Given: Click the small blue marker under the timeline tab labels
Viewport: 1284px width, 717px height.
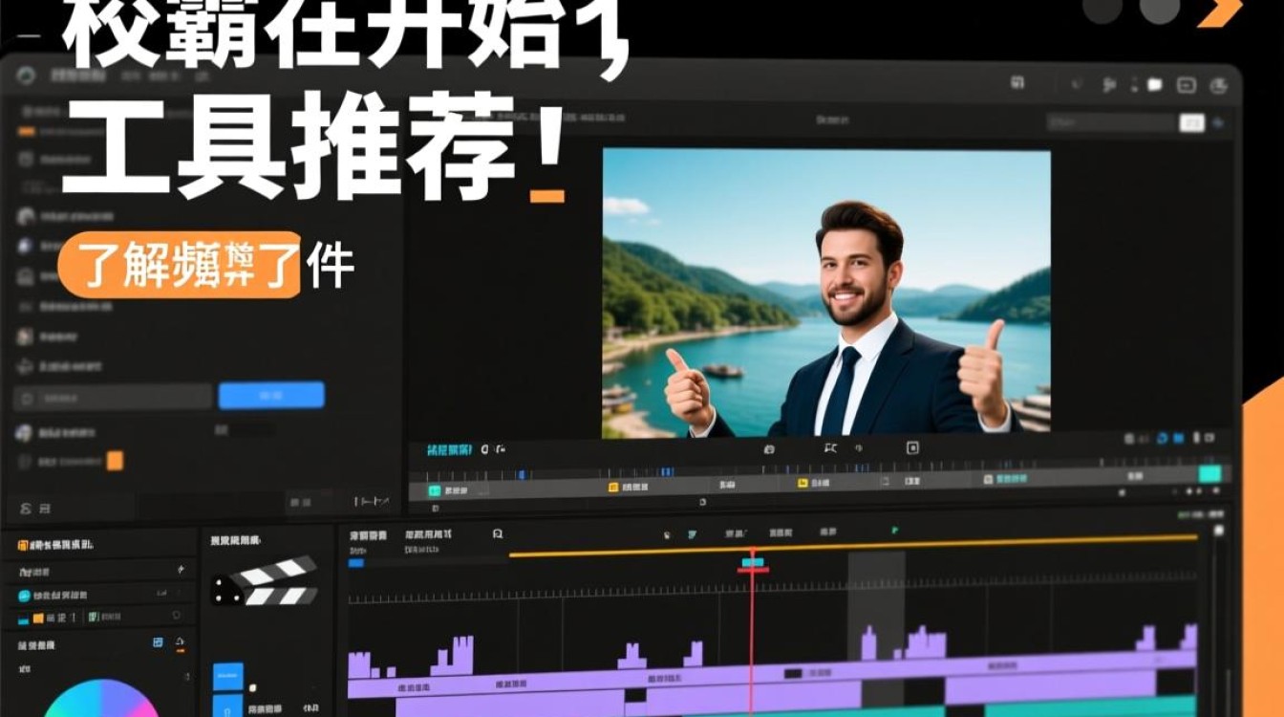Looking at the screenshot, I should (x=355, y=563).
